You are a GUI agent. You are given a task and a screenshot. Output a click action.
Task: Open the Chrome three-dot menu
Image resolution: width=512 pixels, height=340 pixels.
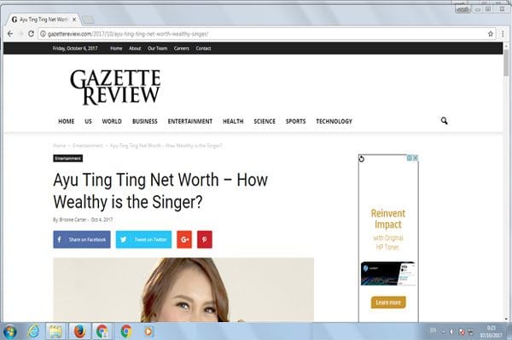503,33
